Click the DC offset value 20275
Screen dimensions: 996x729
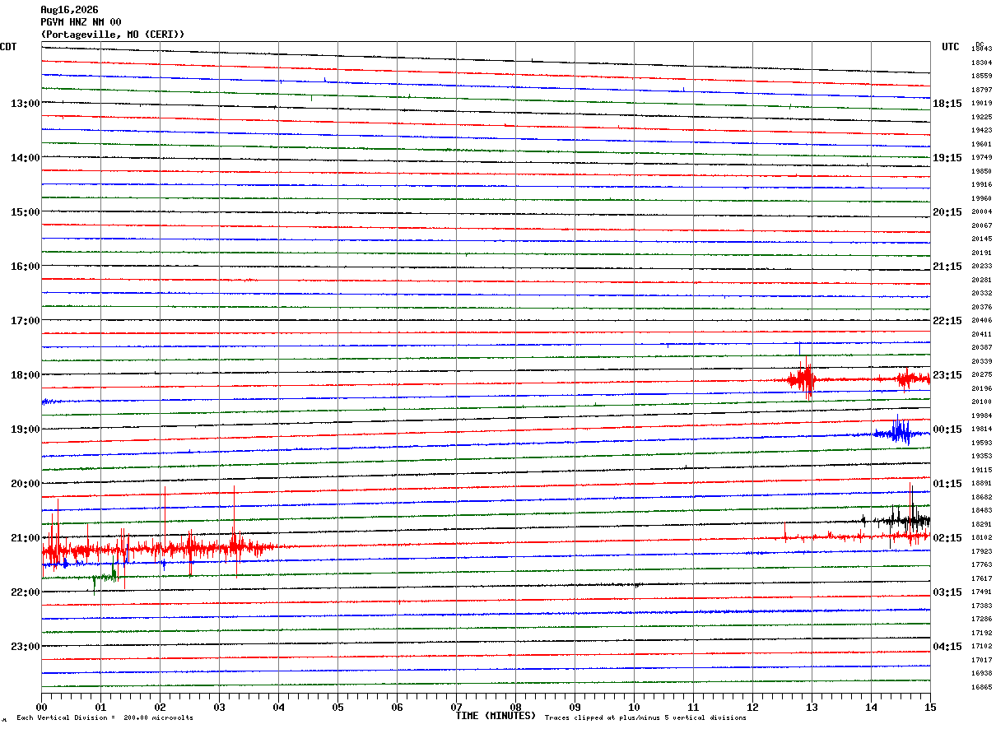click(981, 375)
